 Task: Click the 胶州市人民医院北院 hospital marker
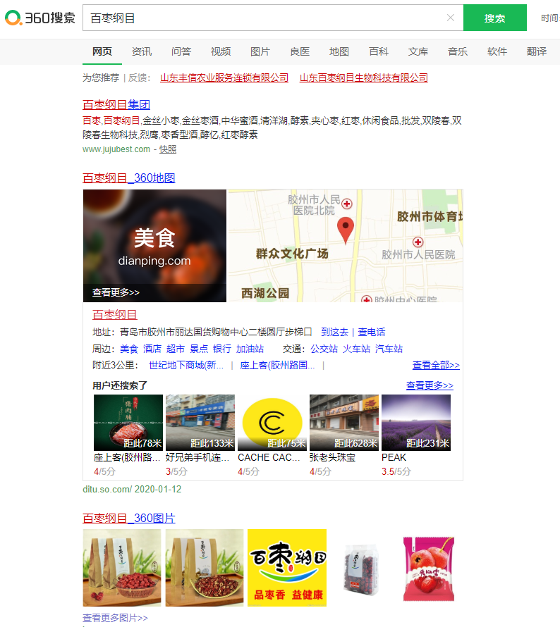tap(346, 204)
